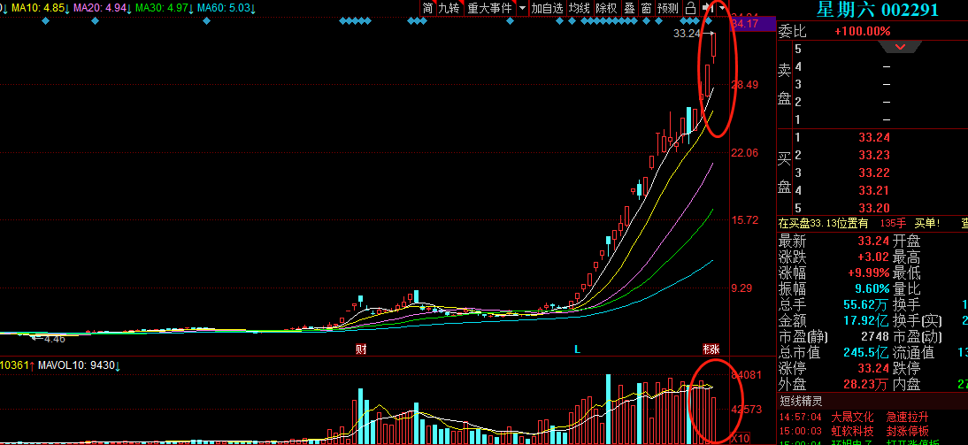Toggle 除权 ex-rights adjustment
Screen dimensions: 968x445
point(606,8)
